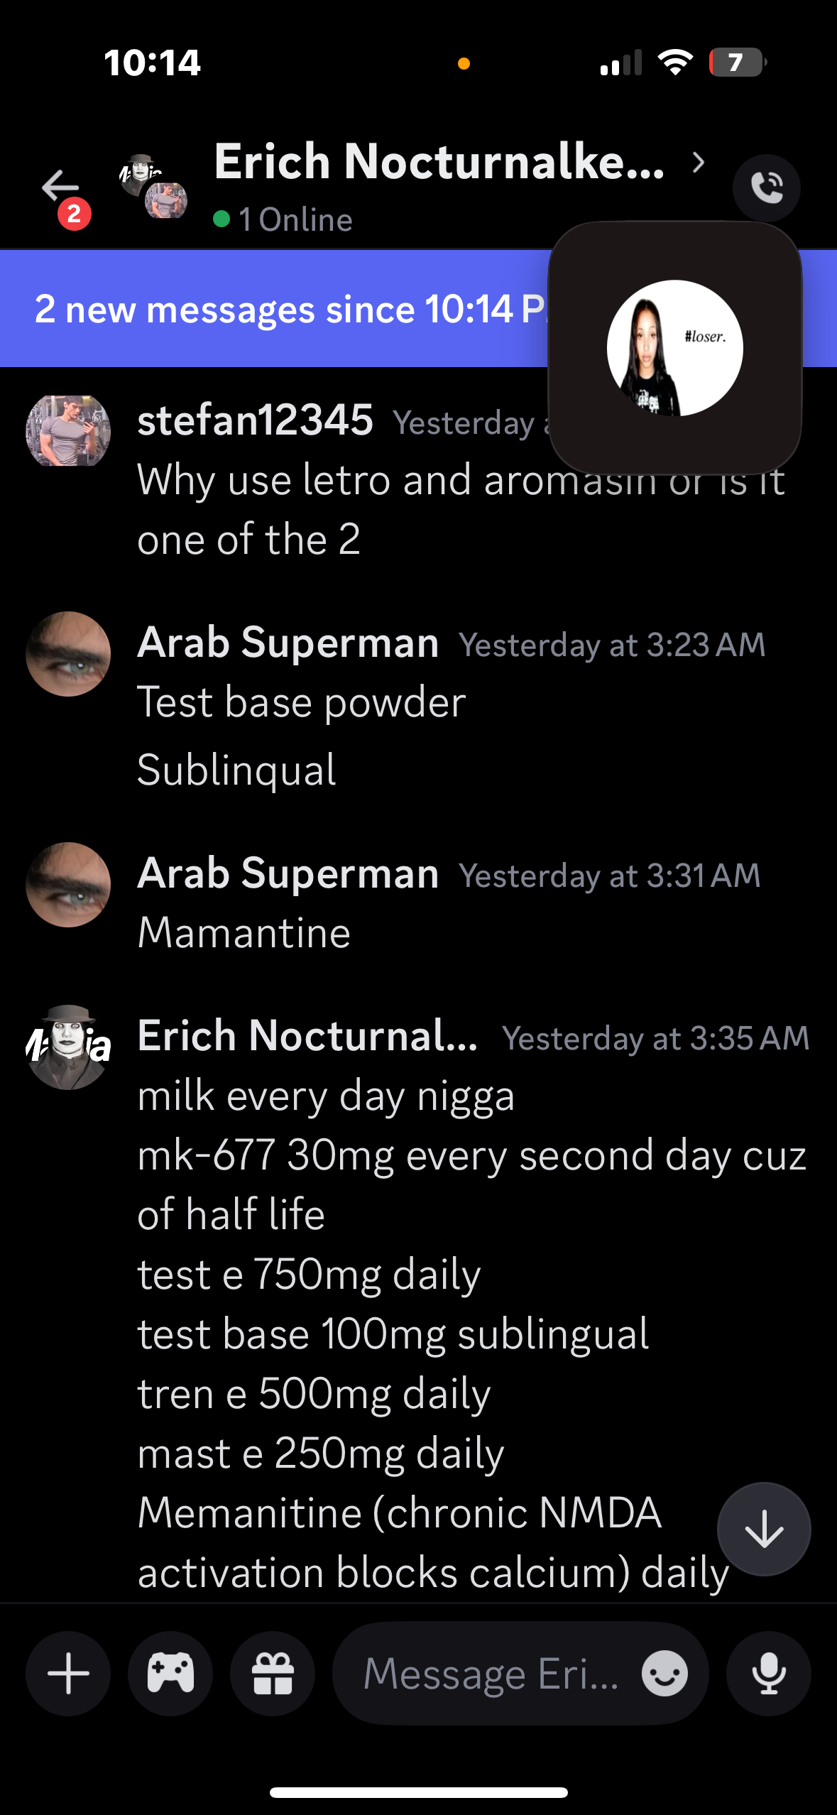Tap stefan12345's profile avatar

click(68, 431)
